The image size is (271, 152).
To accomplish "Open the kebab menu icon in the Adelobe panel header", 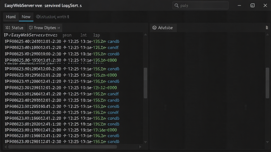I will pos(267,27).
